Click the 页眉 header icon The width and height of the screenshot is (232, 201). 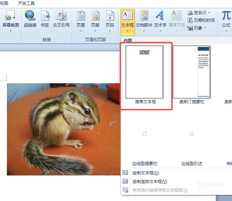(x=81, y=15)
